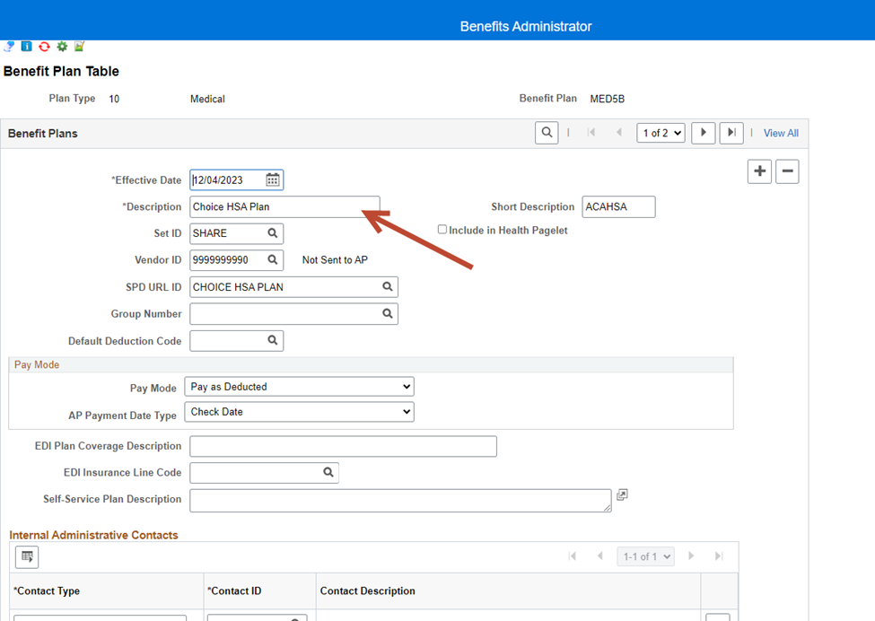Look up Default Deduction Code values
Screen dimensions: 875x621
coord(272,340)
